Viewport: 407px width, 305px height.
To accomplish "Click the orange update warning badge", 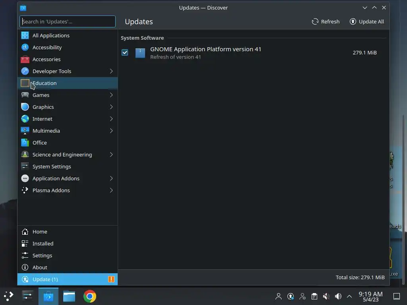I will [111, 279].
